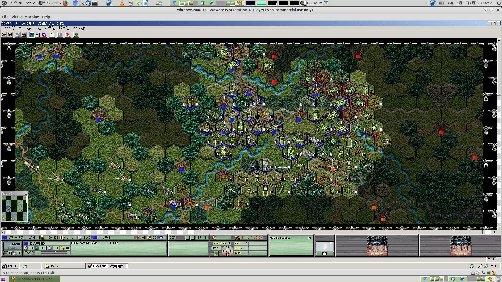Click the CPU frequency 800 MHz applet
This screenshot has width=502, height=282.
tap(311, 3)
